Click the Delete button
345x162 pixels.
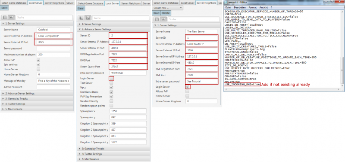[x=166, y=13]
